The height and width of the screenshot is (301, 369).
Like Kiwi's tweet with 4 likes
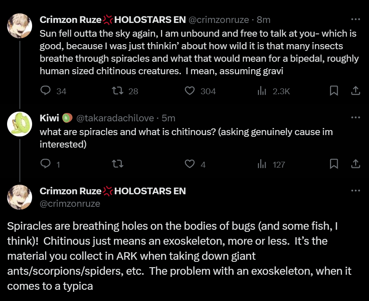click(190, 164)
